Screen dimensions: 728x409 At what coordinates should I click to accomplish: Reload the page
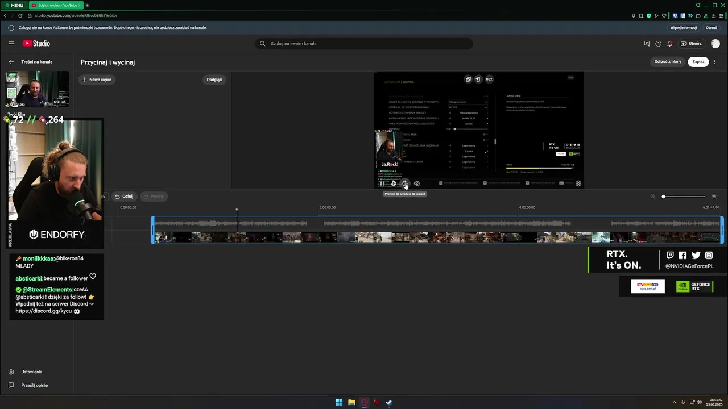(x=20, y=16)
